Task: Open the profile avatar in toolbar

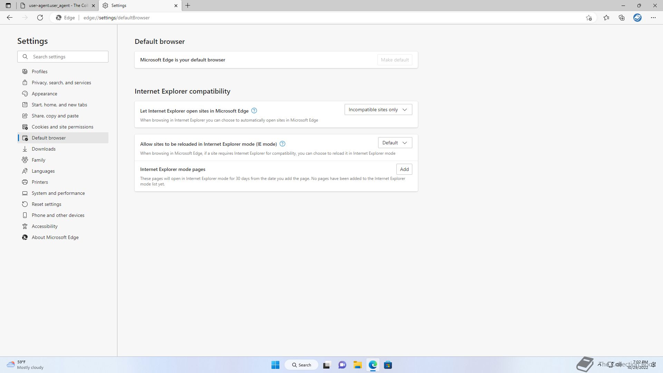Action: tap(637, 18)
